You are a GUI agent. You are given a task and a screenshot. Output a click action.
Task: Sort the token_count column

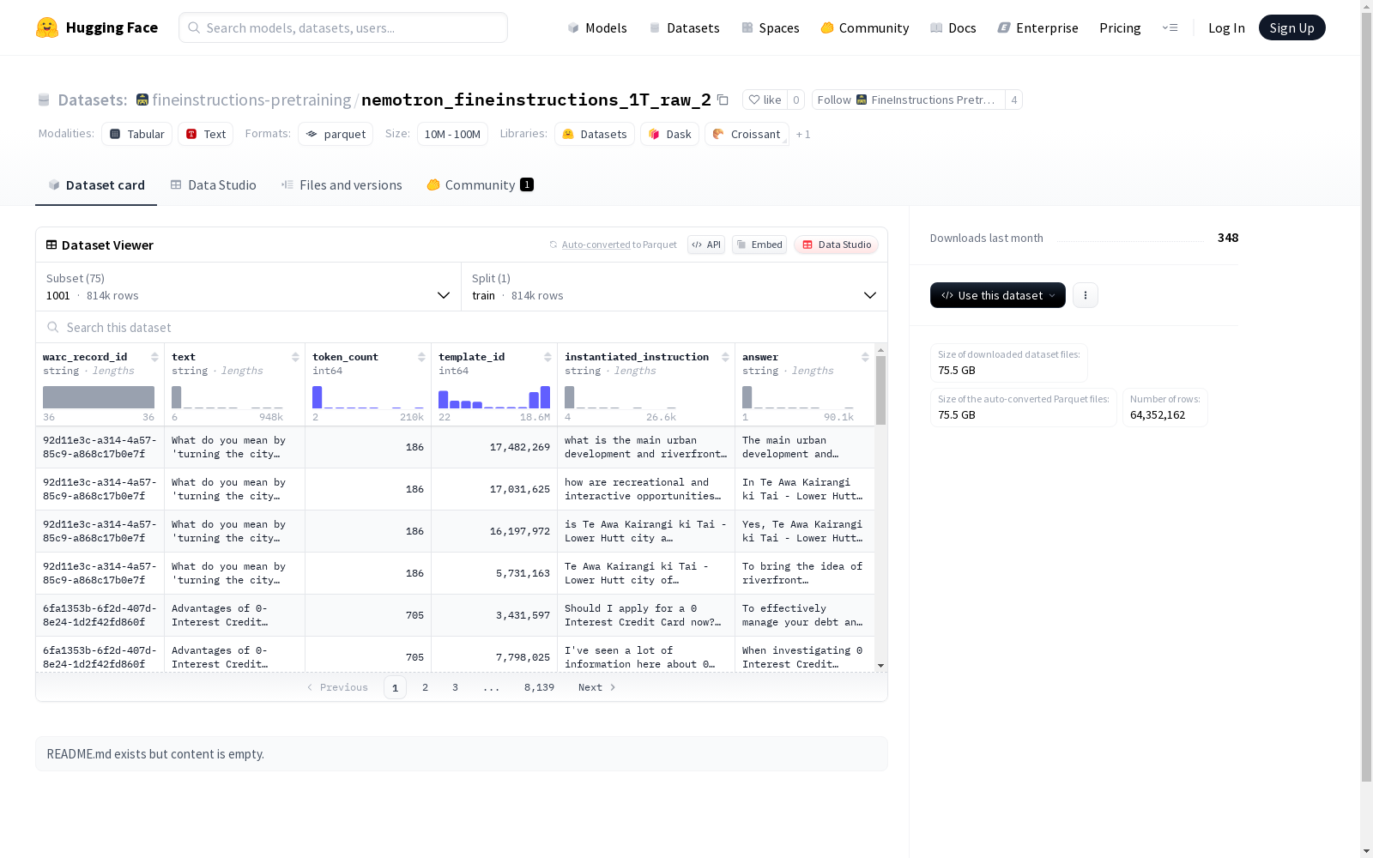pos(421,357)
